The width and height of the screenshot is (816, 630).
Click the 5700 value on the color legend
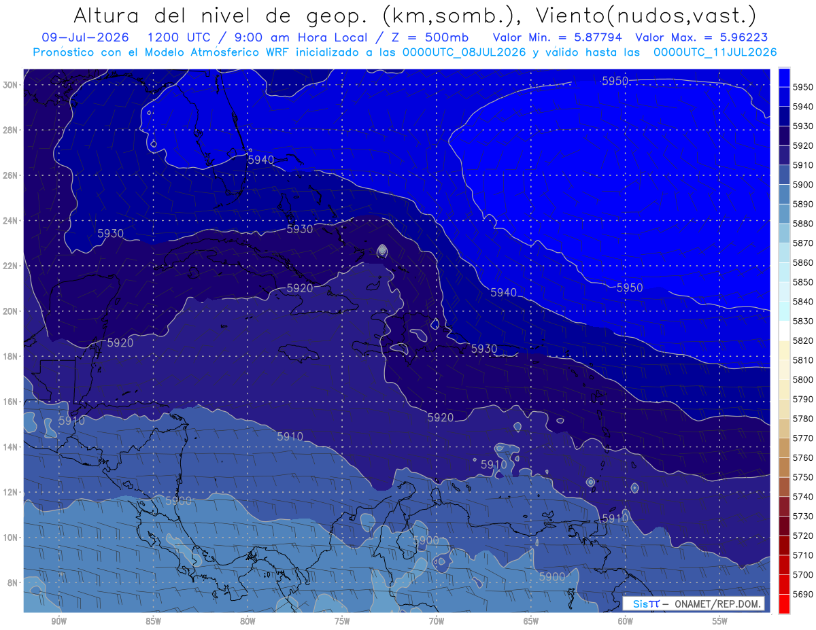[803, 575]
